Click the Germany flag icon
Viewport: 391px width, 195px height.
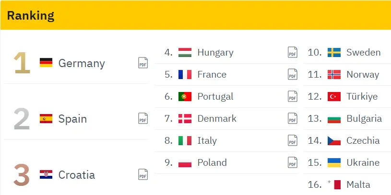click(x=46, y=63)
